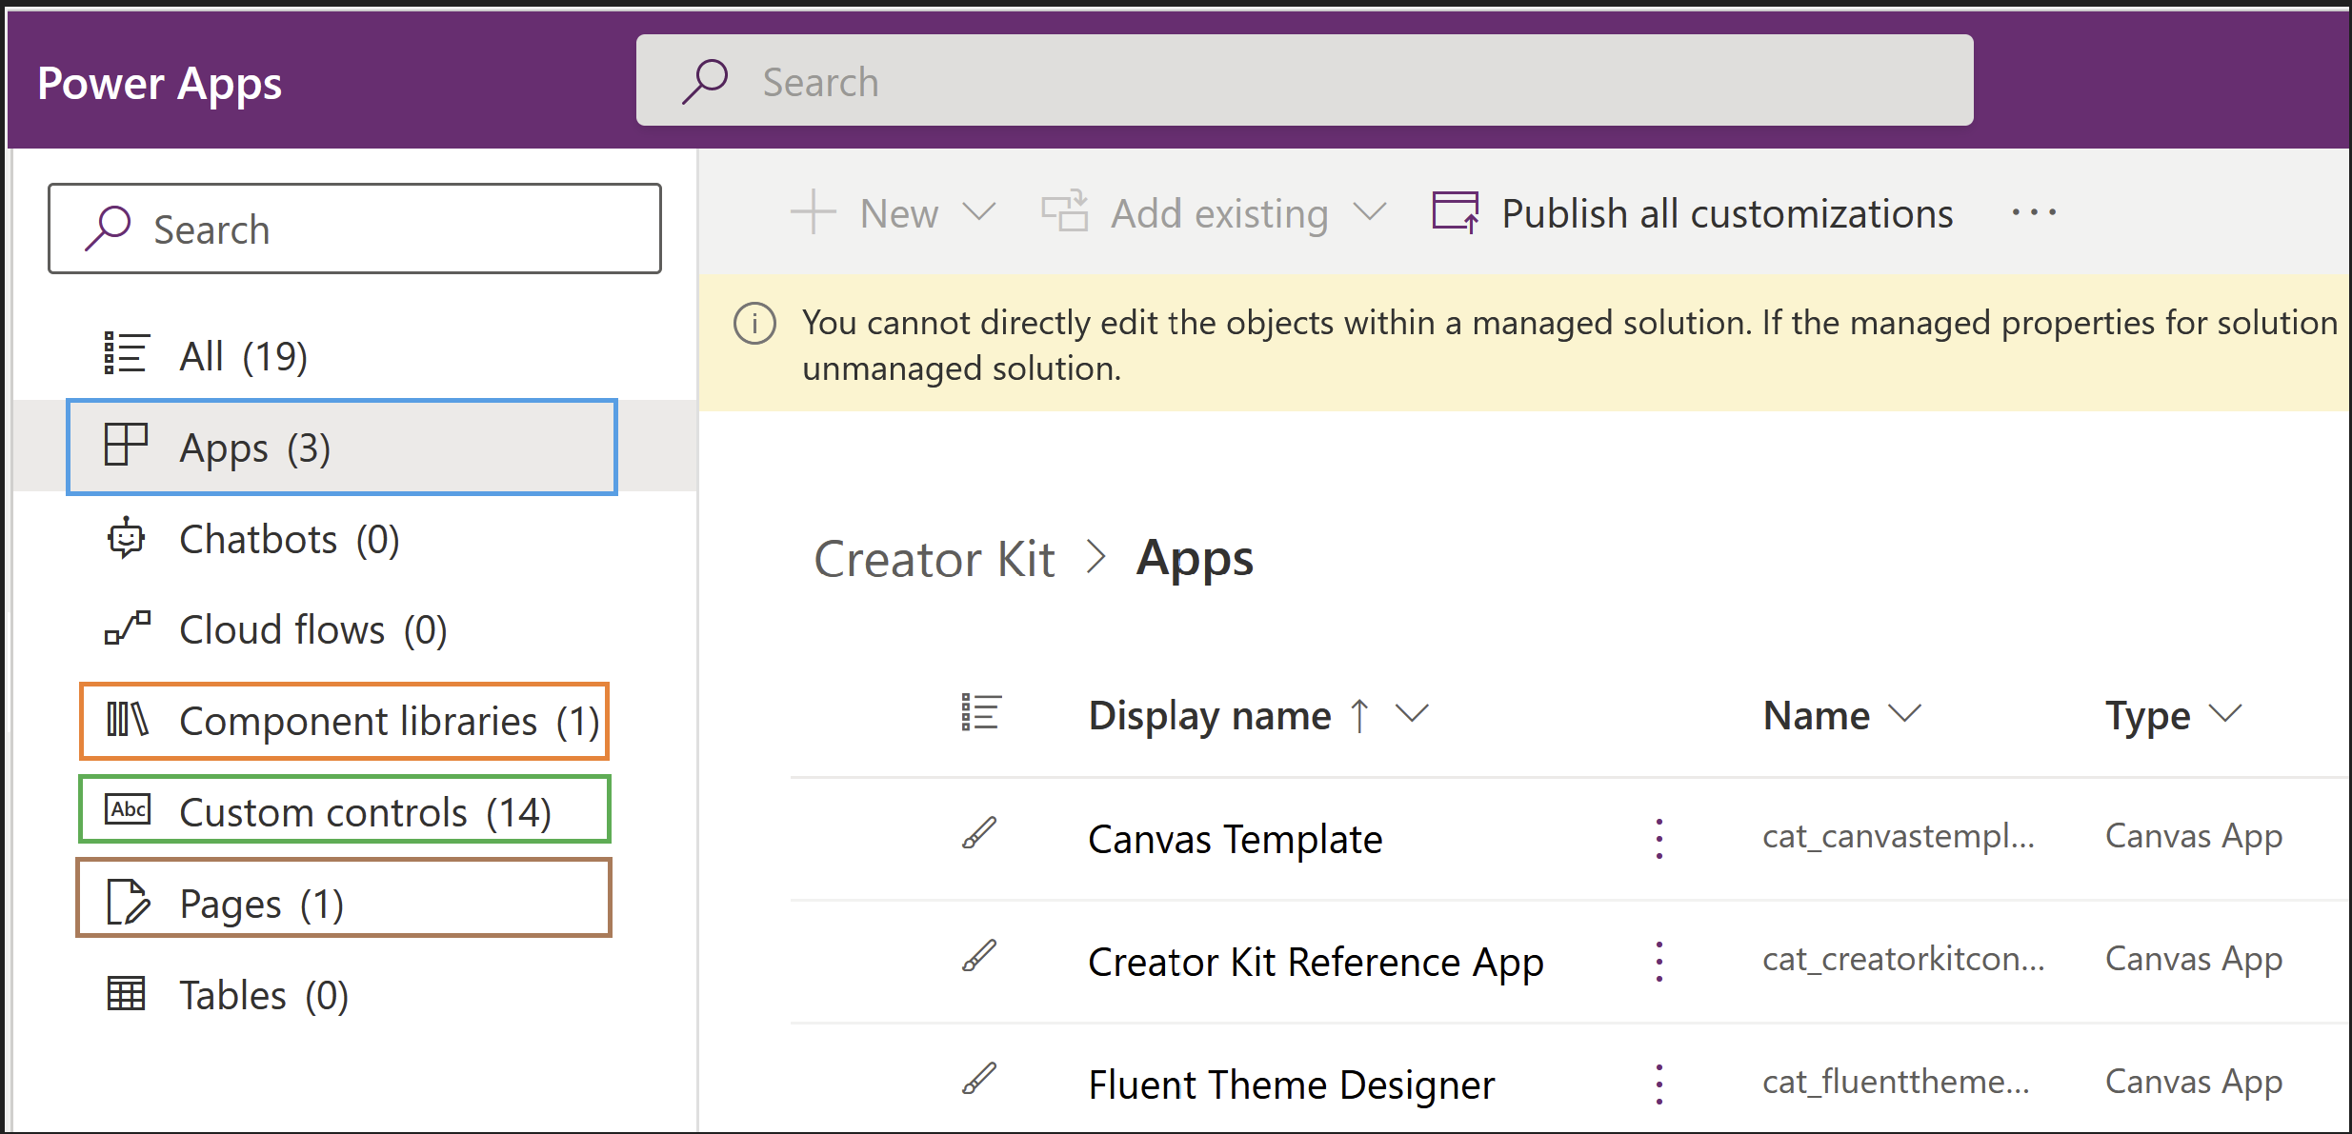Click pencil icon next to Fluent Theme Designer
This screenshot has height=1134, width=2352.
[979, 1080]
